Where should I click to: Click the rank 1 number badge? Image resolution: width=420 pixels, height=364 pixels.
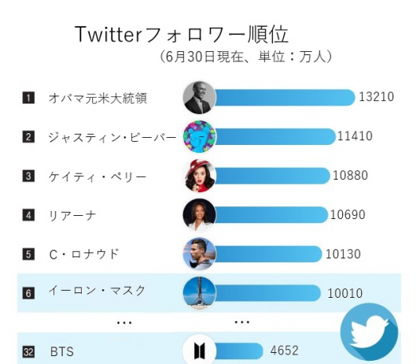pyautogui.click(x=28, y=98)
